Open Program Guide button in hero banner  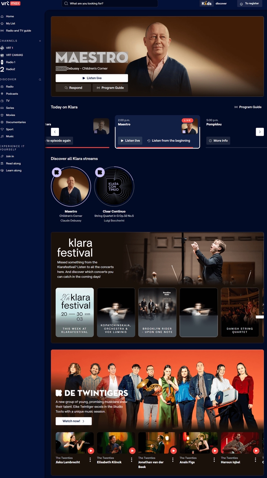[110, 88]
